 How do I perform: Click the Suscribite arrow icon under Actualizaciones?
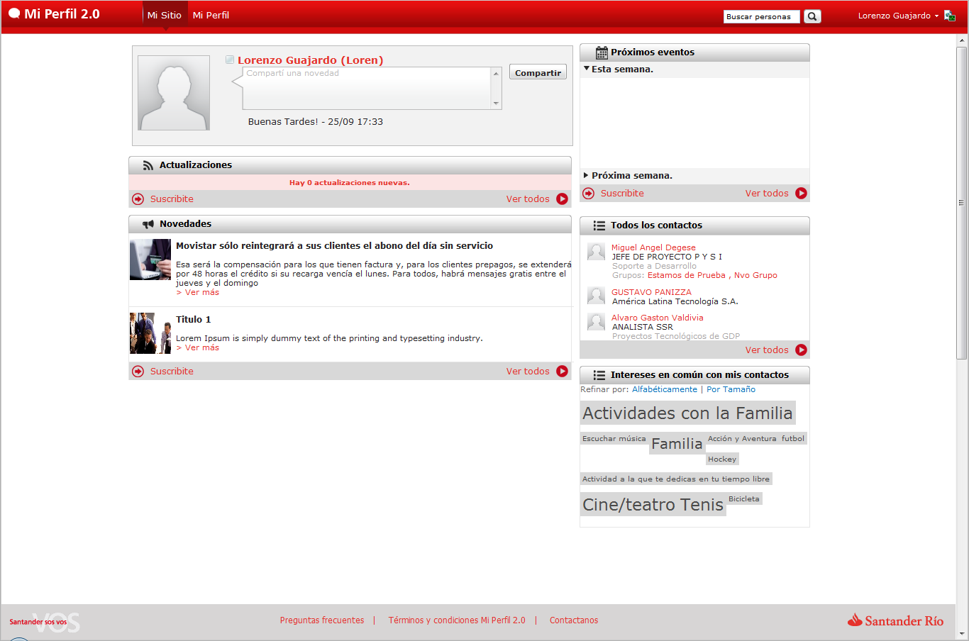pos(138,199)
